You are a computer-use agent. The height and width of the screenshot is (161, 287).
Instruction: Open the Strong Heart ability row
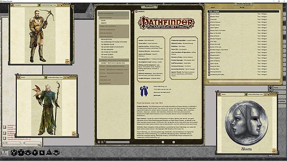243,69
